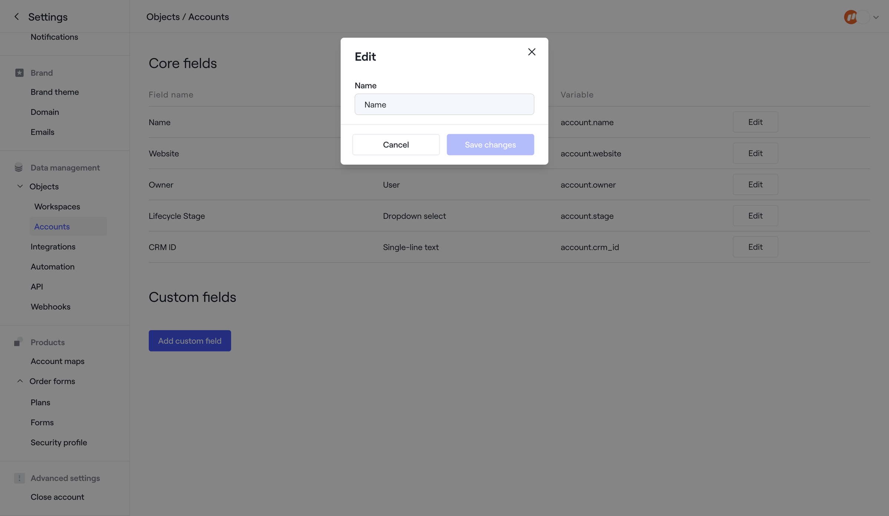Click the Lifecycle Stage field name
This screenshot has height=516, width=889.
coord(177,216)
